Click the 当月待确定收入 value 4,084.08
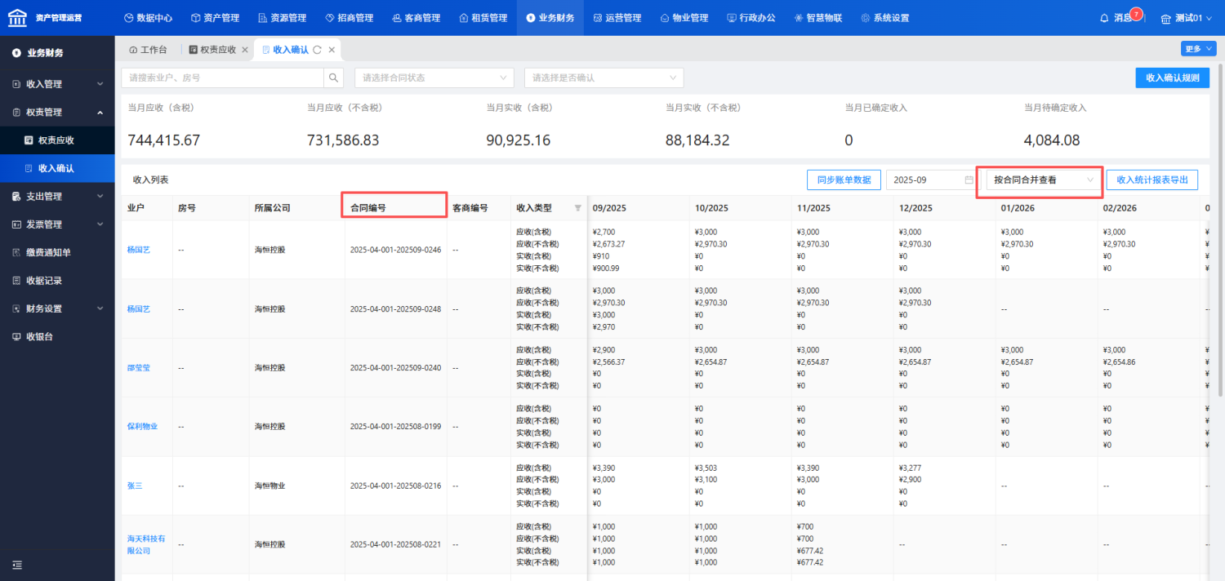Viewport: 1225px width, 581px height. coord(1052,140)
